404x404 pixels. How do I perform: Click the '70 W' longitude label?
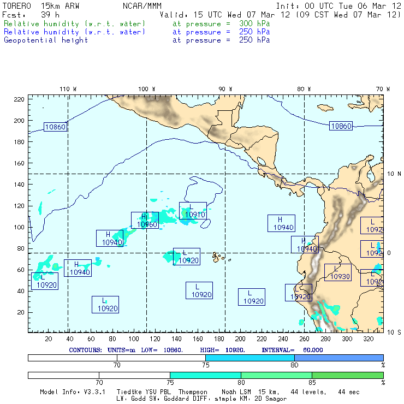tap(383, 89)
